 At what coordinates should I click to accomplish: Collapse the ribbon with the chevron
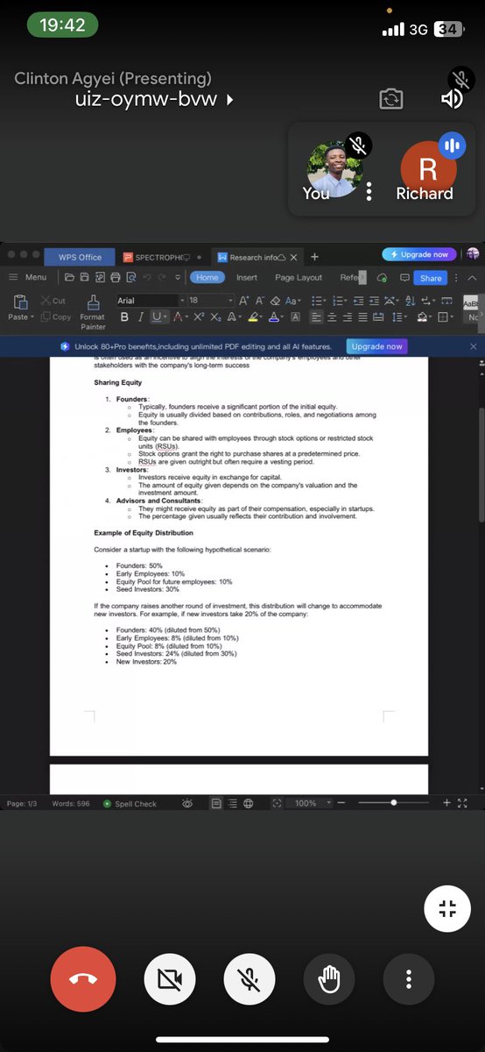(473, 278)
